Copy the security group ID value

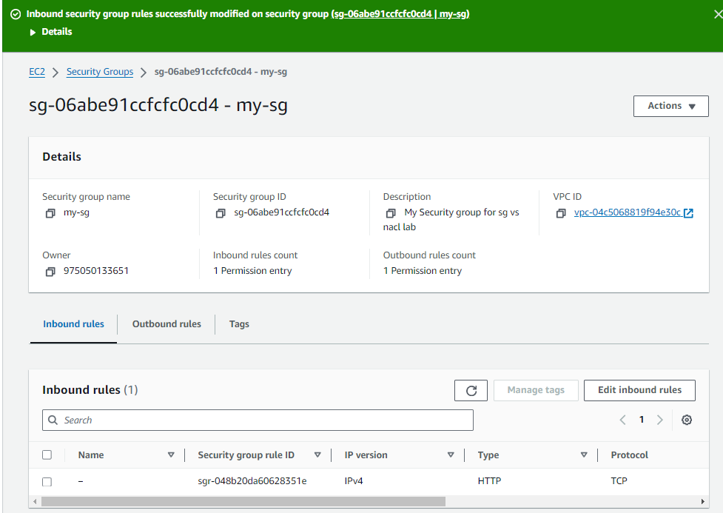coord(221,213)
